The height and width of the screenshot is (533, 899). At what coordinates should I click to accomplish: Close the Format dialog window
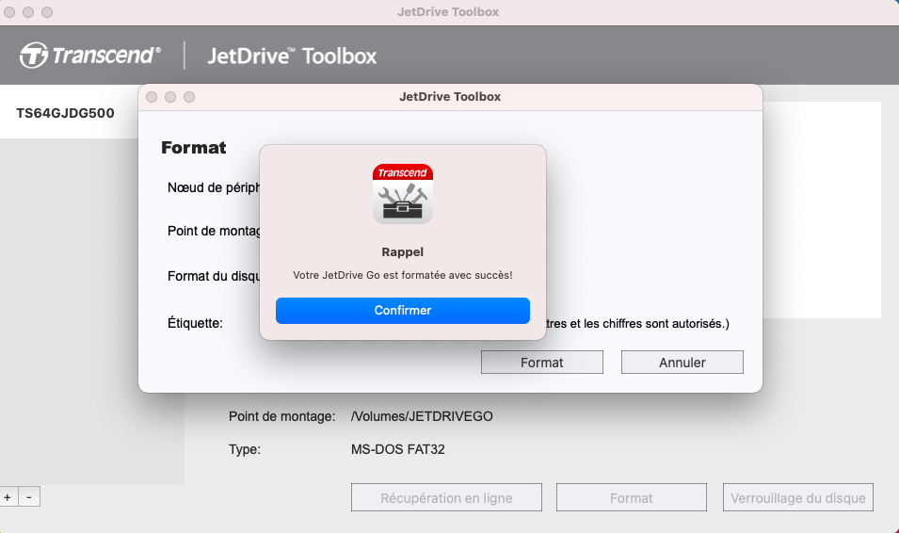point(152,97)
